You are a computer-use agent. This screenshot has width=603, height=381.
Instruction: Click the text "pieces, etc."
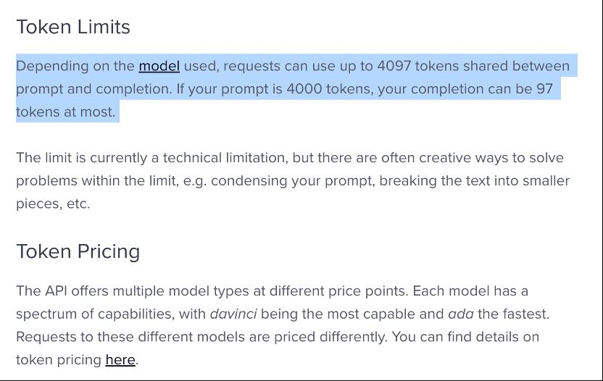(x=53, y=204)
